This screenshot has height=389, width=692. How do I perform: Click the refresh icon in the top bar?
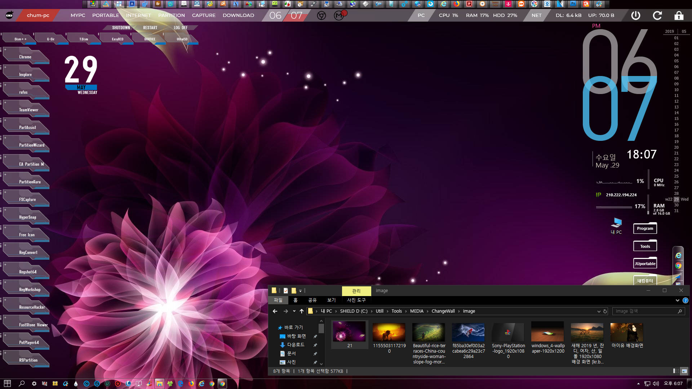pos(657,15)
